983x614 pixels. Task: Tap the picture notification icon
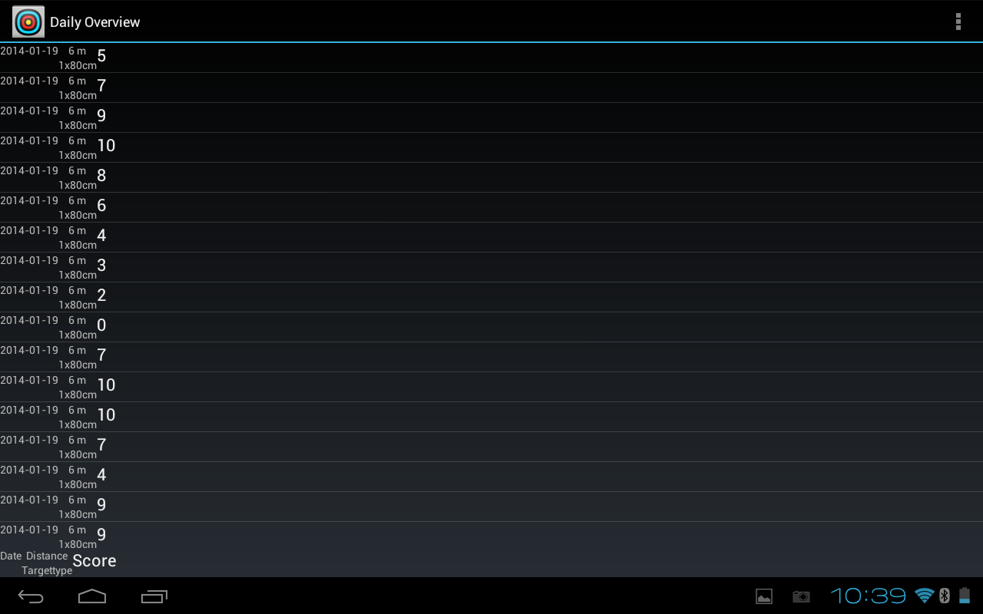pos(764,596)
